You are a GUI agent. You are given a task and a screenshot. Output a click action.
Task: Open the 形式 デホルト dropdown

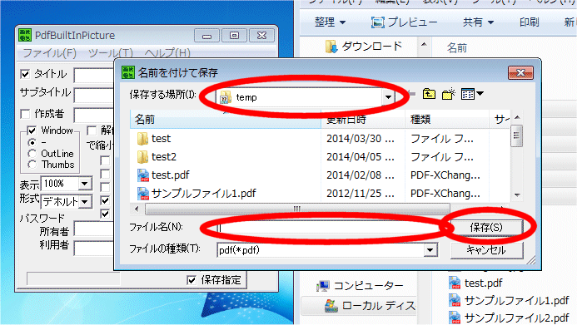pos(85,202)
